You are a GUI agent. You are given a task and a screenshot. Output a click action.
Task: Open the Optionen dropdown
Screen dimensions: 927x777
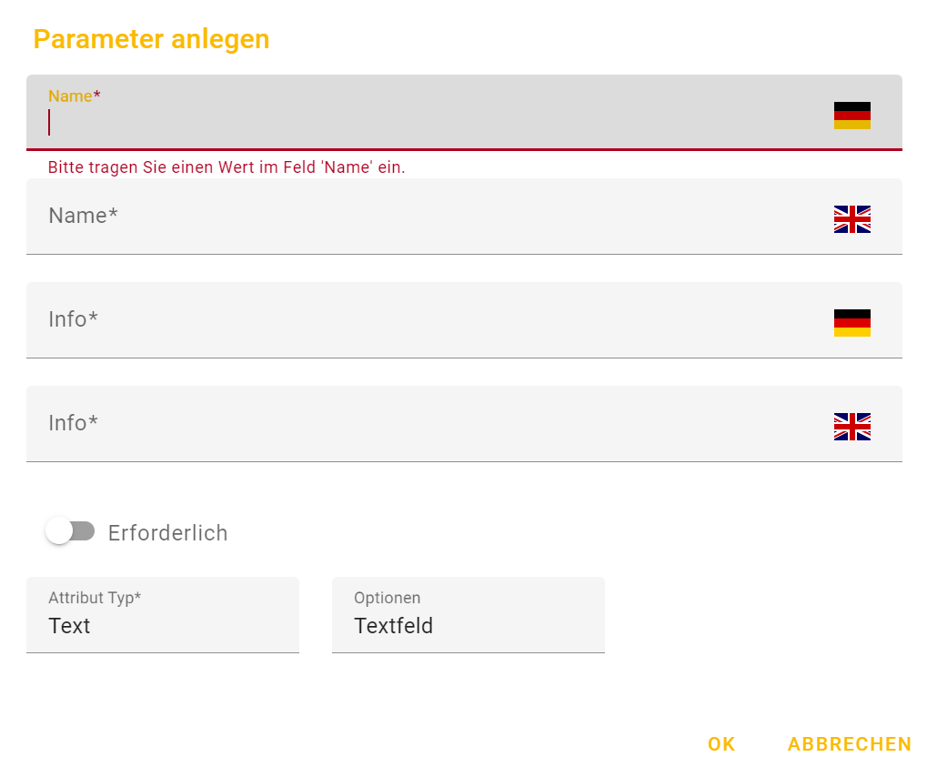[x=468, y=615]
